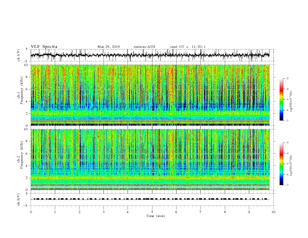Click the '8' kHz tick on ch.1 spectrogram
Screen dimensions: 308x238
(27, 77)
